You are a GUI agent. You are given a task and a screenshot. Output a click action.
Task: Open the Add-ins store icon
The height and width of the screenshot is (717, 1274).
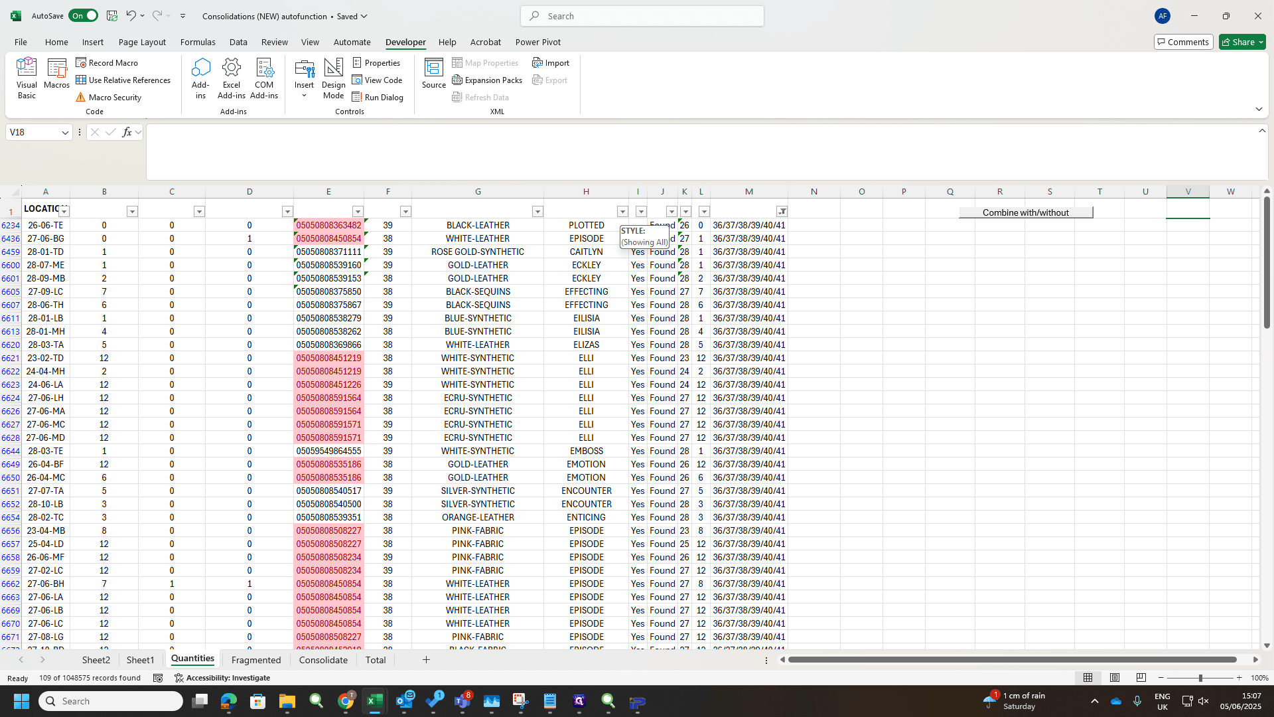[x=200, y=78]
